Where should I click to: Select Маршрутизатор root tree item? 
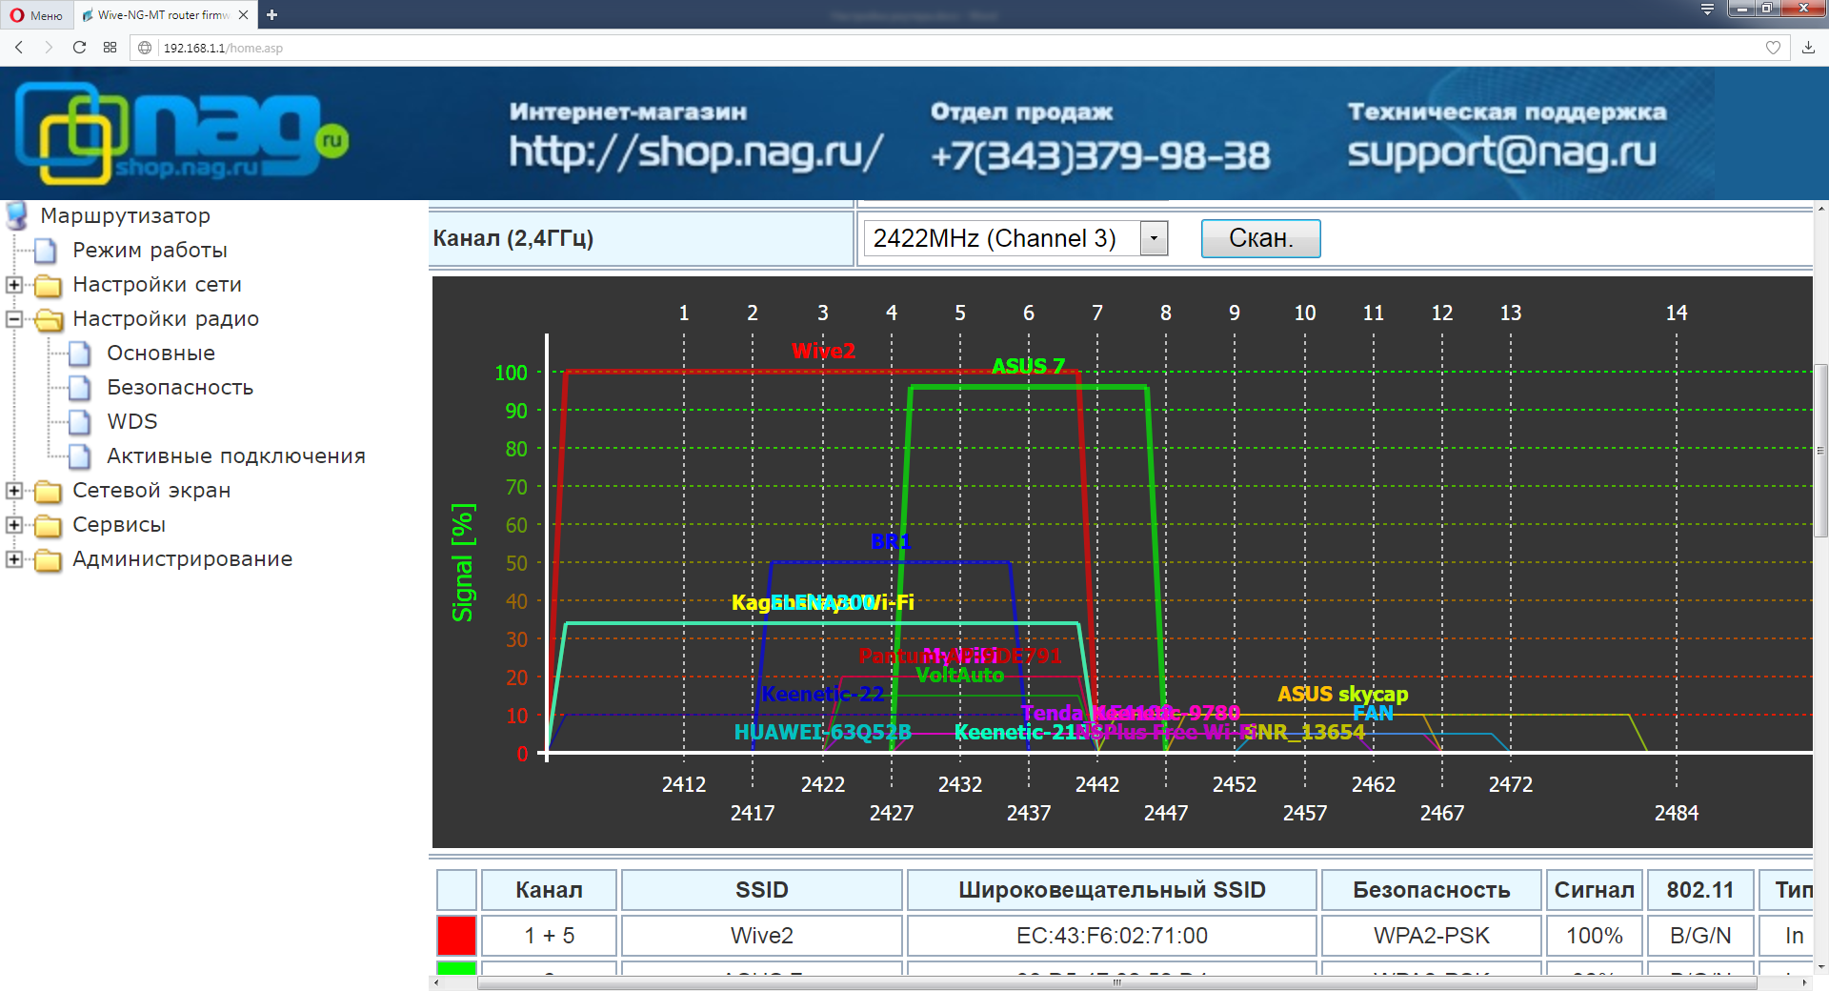tap(125, 215)
